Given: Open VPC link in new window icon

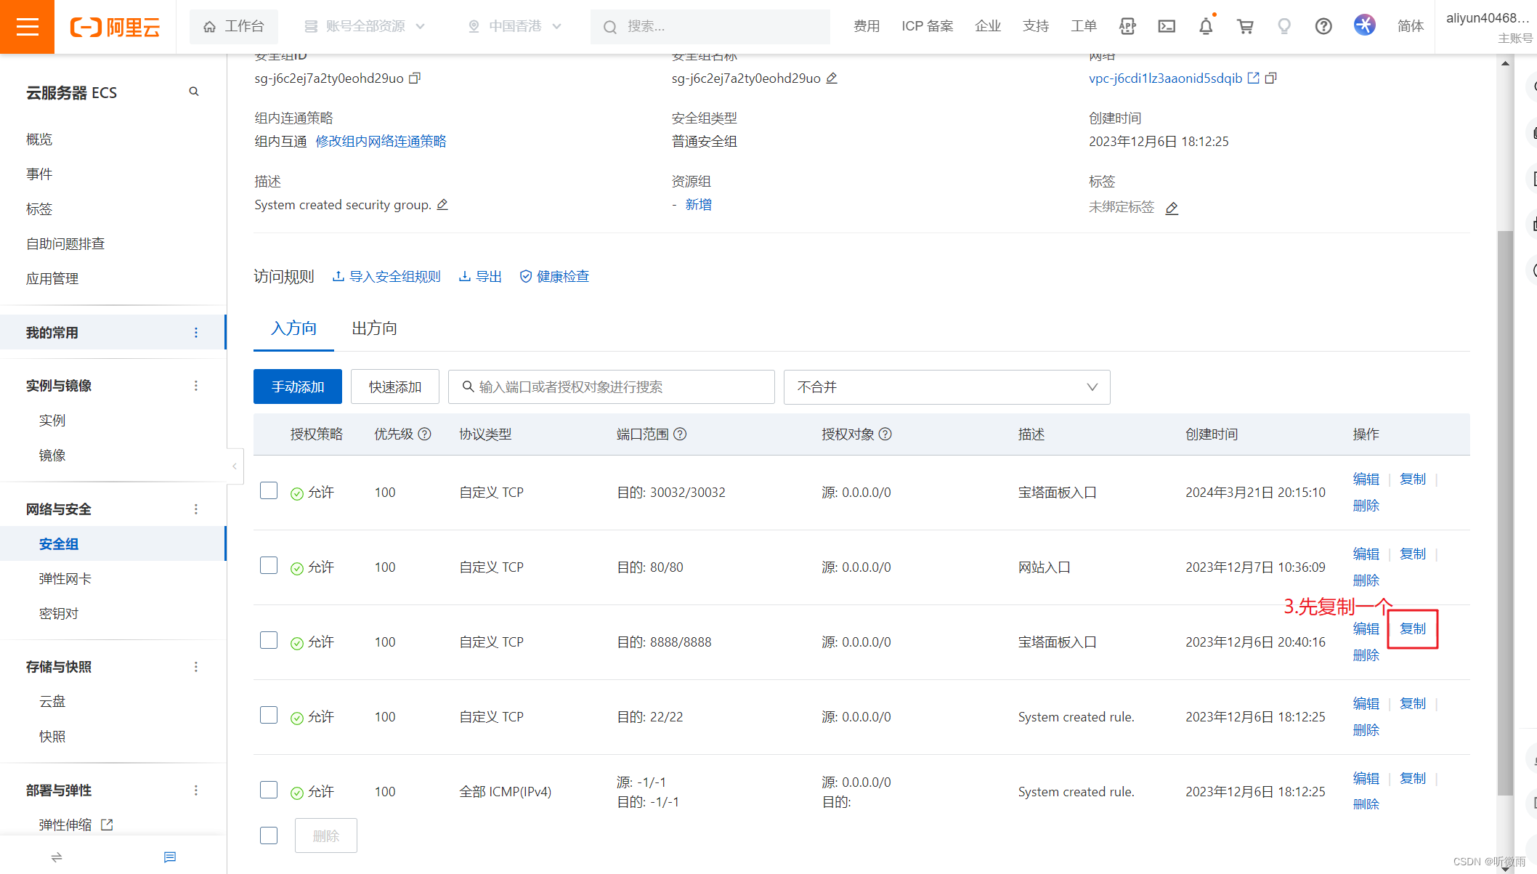Looking at the screenshot, I should click(x=1254, y=78).
